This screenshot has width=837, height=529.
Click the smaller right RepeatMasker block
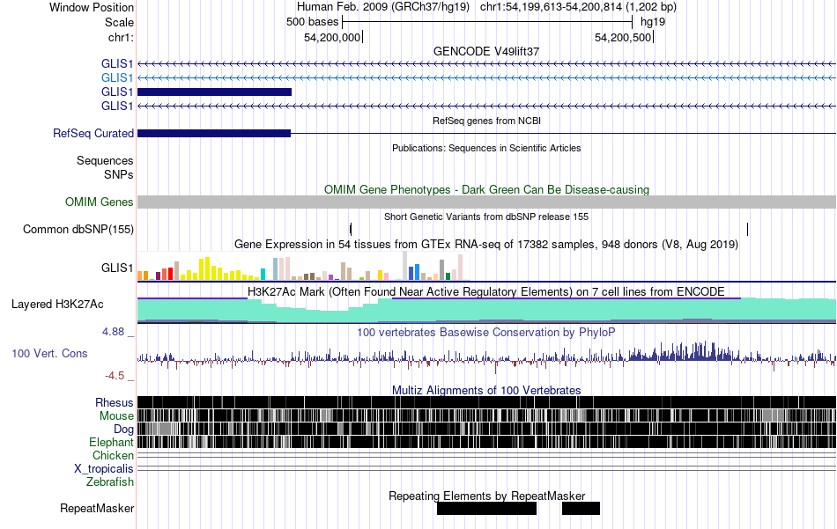click(581, 508)
